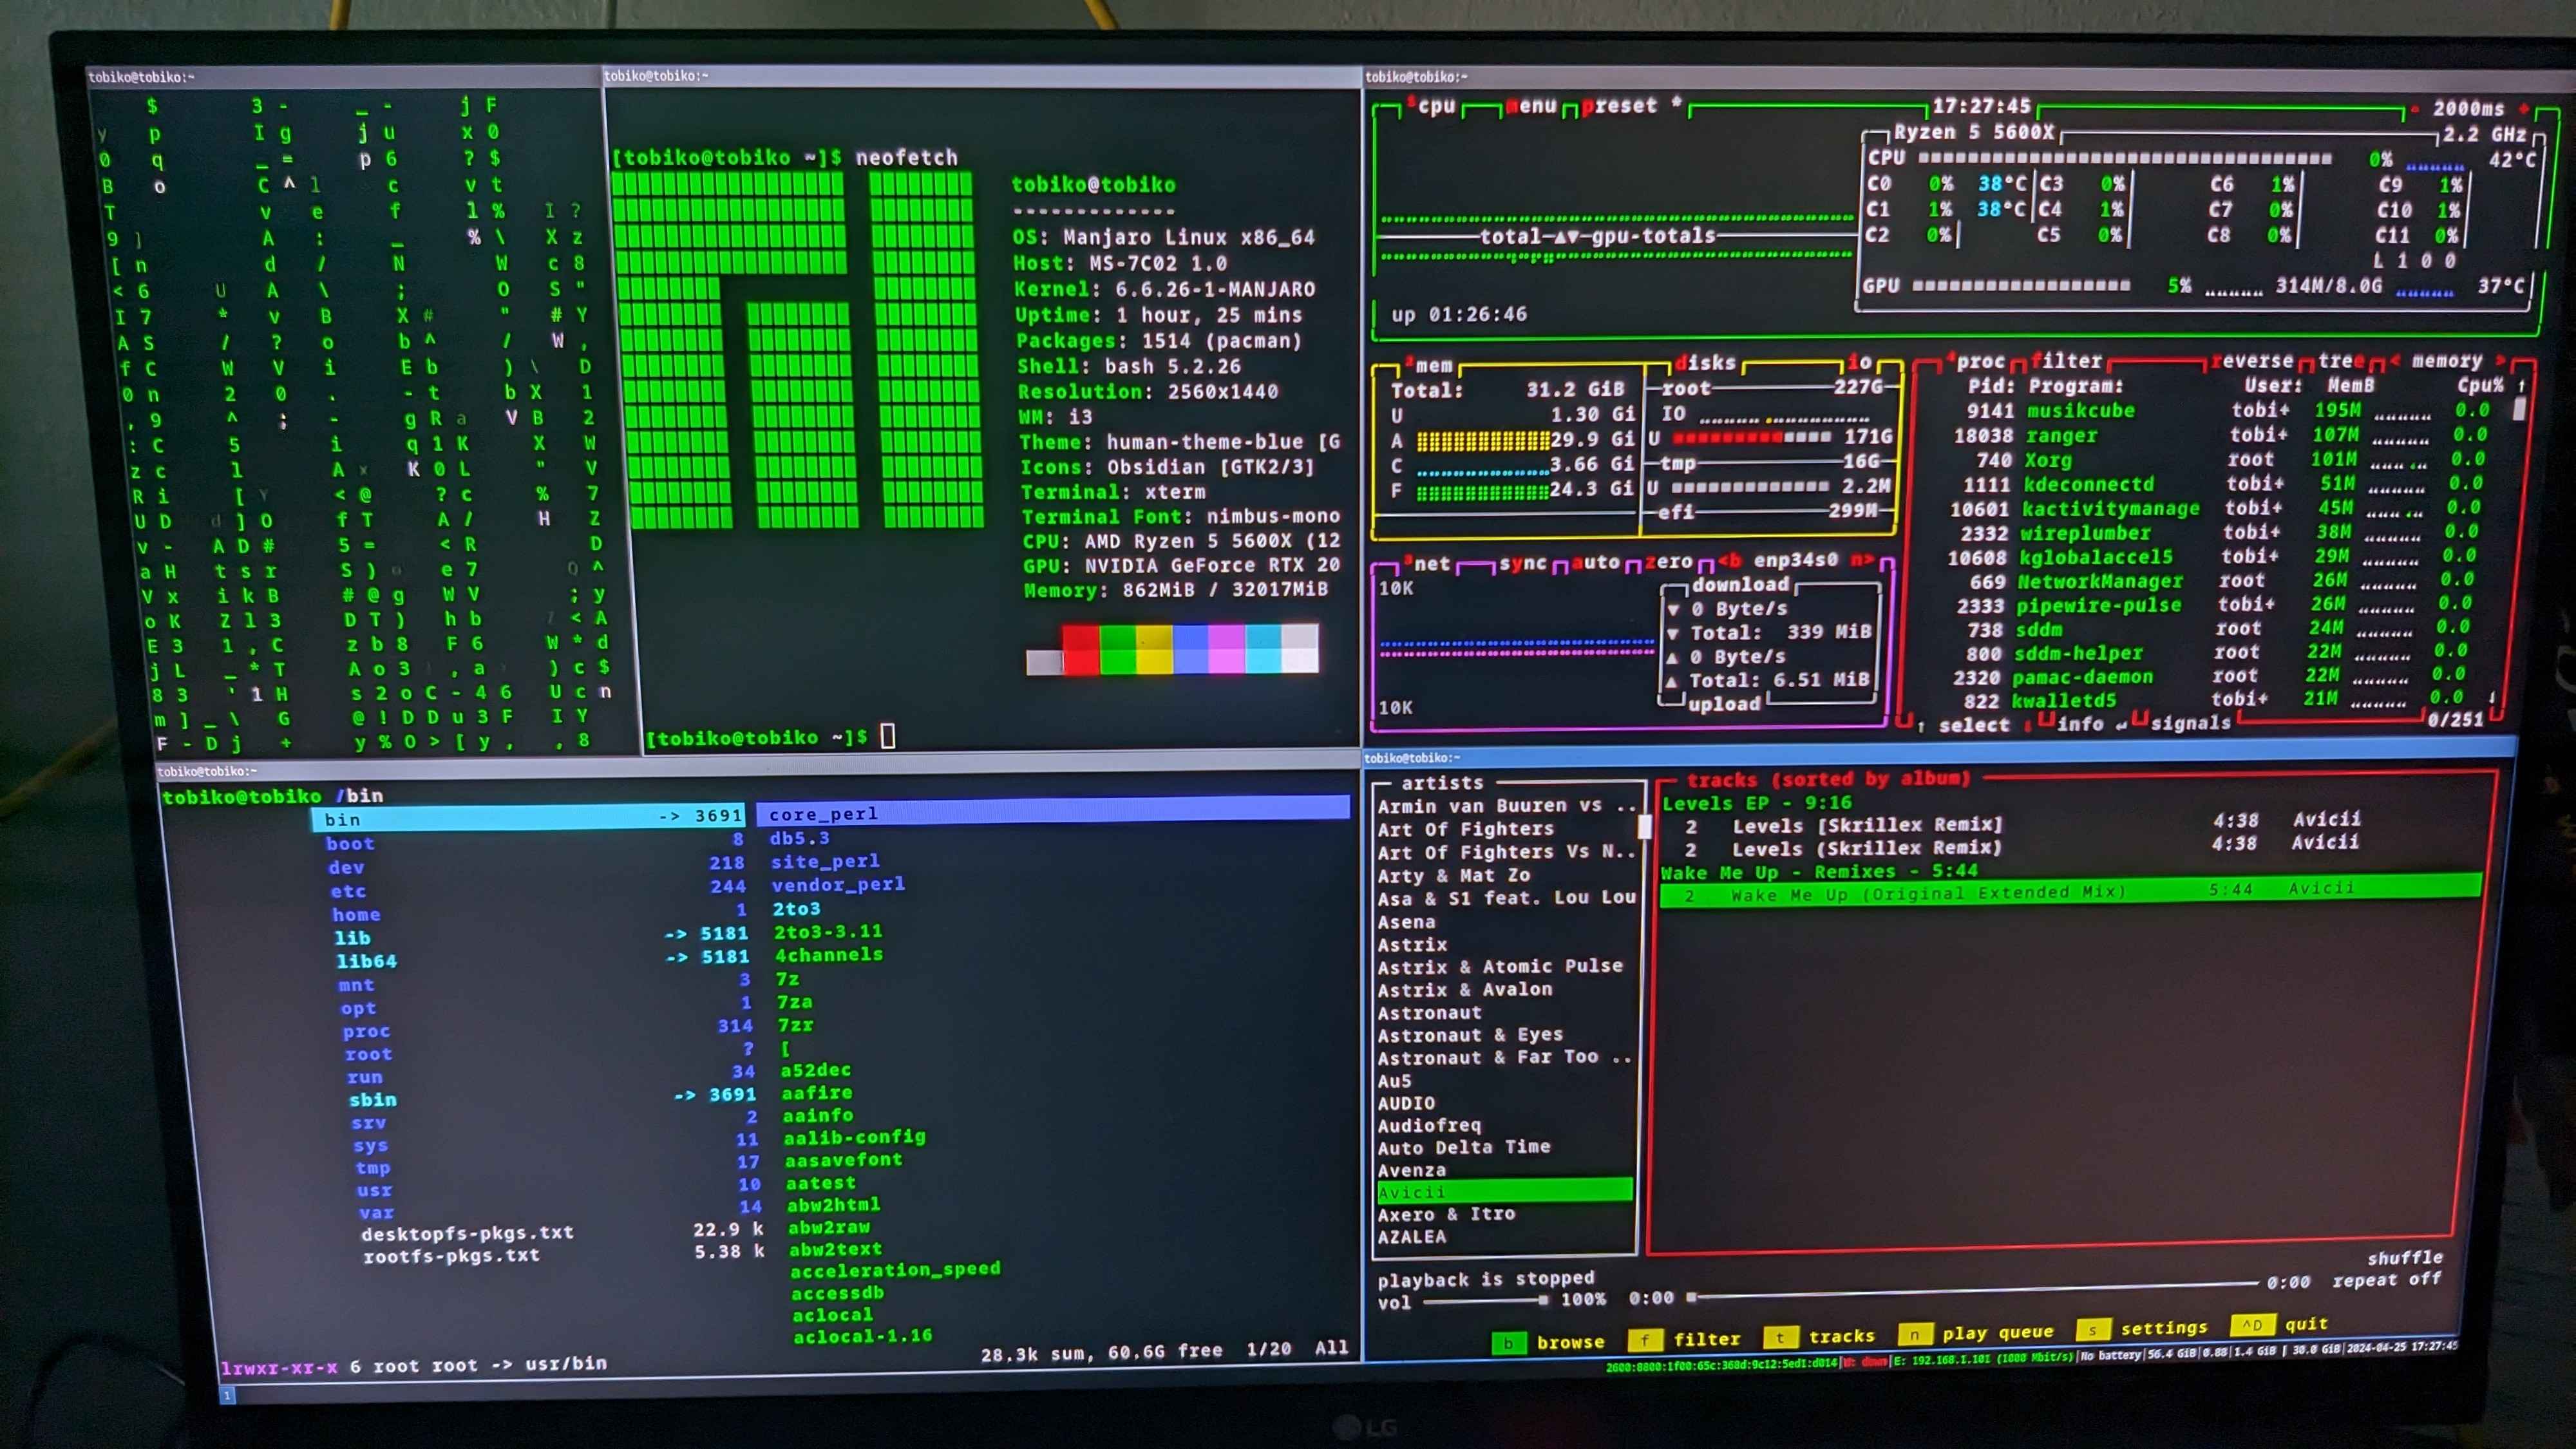Expand the 'lib' directory in ranger
This screenshot has width=2576, height=1449.
pyautogui.click(x=352, y=938)
